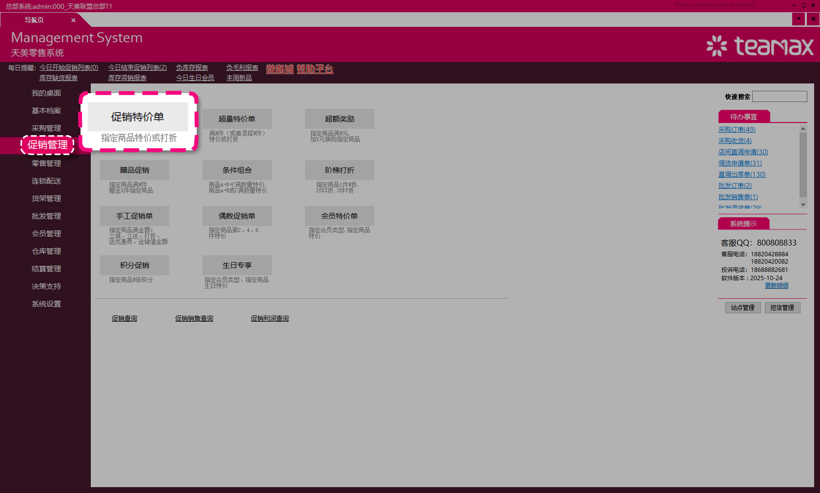Click the 快速搜索 input field
The height and width of the screenshot is (493, 820).
pyautogui.click(x=779, y=97)
